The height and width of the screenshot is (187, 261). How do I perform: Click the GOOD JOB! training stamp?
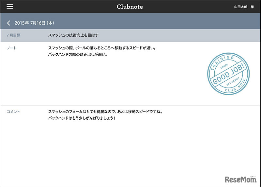[x=228, y=74]
